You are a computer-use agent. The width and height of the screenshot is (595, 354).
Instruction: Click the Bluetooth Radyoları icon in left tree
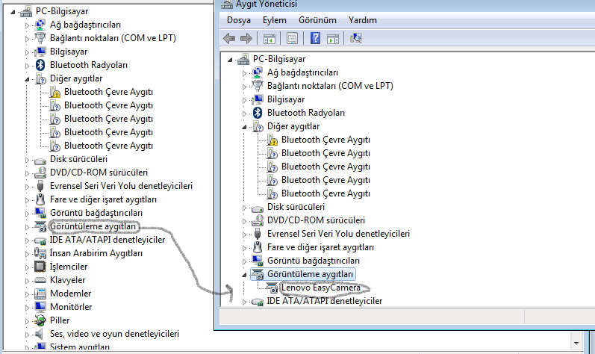tap(40, 65)
